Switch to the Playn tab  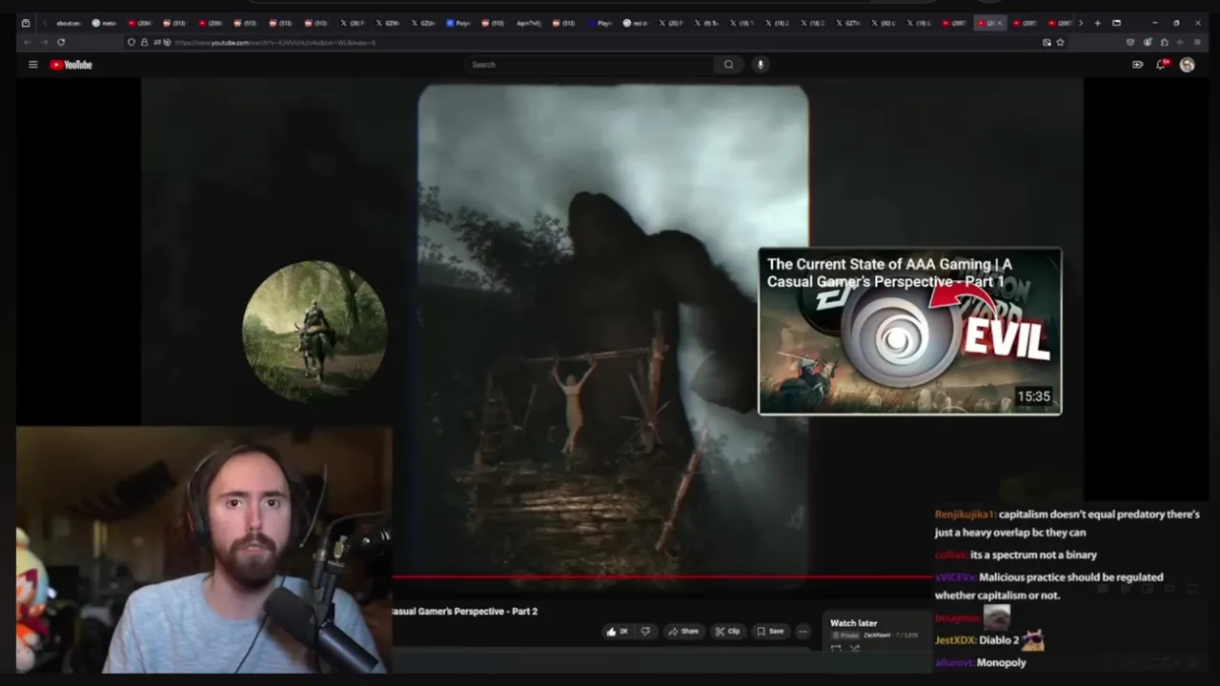pos(600,23)
